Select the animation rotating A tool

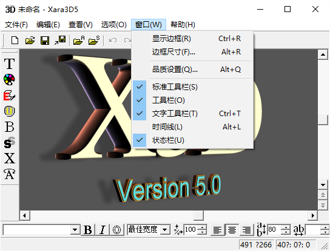10,174
